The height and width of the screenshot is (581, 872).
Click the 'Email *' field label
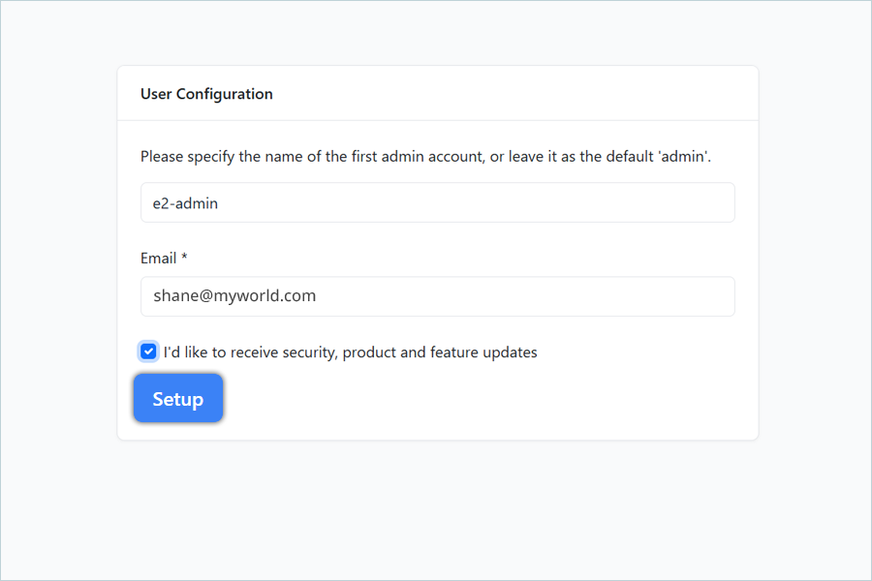tap(158, 259)
